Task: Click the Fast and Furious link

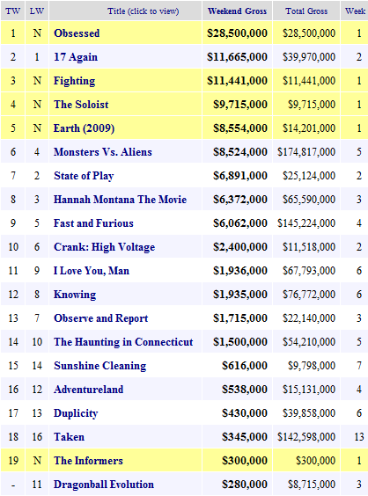Action: (93, 223)
